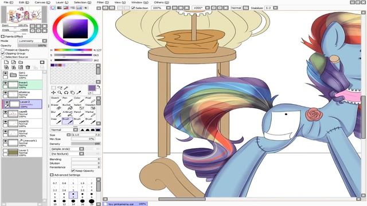The width and height of the screenshot is (367, 206).
Task: Pick the dark purple custom swatch
Action: pos(52,65)
